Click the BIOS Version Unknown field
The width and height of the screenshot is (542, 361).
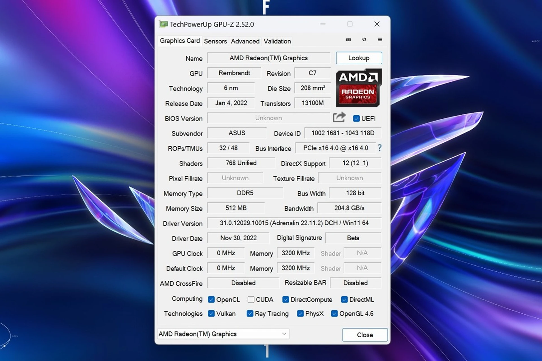coord(268,118)
